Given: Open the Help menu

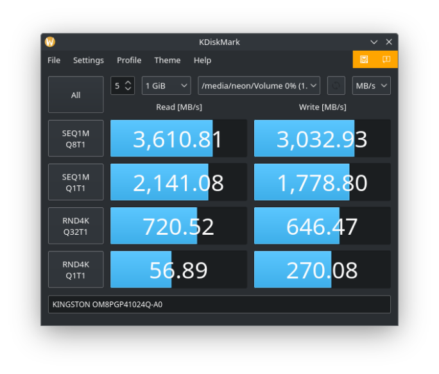Looking at the screenshot, I should pos(202,60).
